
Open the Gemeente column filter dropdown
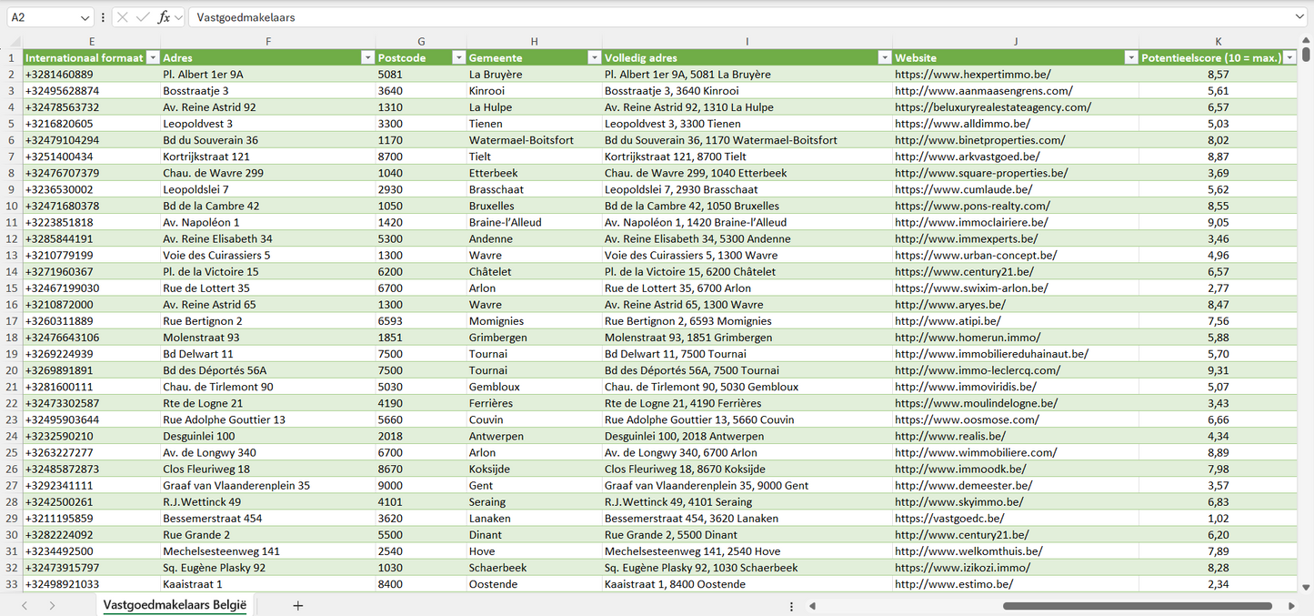[593, 57]
